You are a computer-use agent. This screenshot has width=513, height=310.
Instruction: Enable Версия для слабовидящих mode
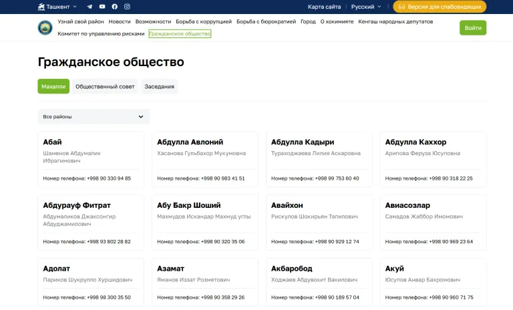point(440,7)
